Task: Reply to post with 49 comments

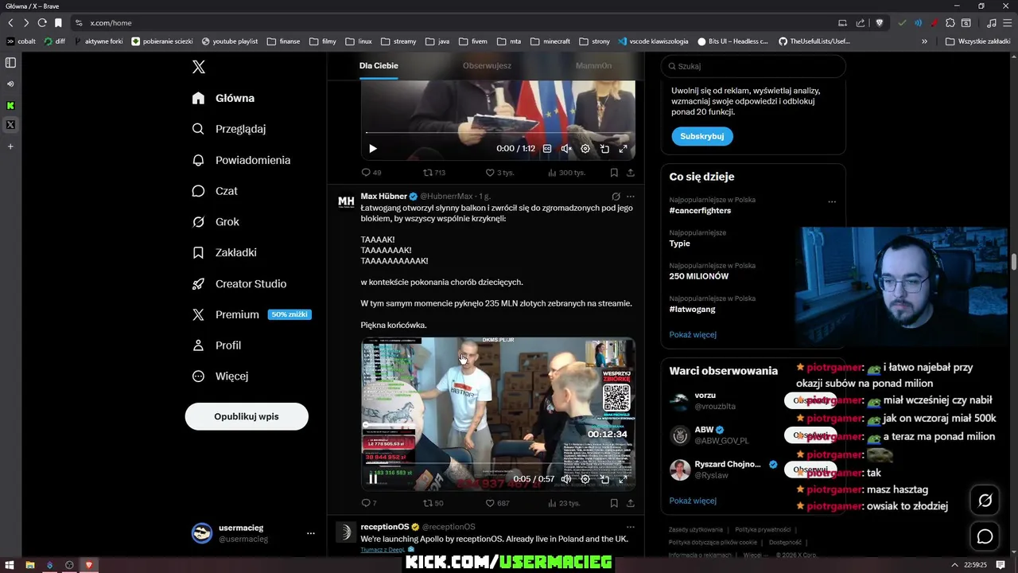Action: pos(371,172)
